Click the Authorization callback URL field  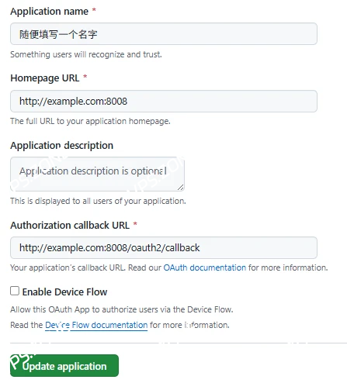(x=164, y=247)
